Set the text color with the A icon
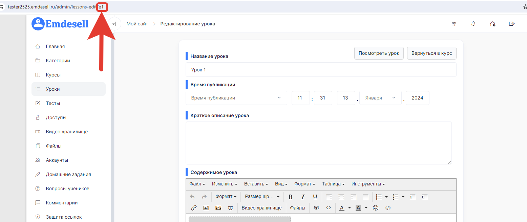 click(x=341, y=208)
